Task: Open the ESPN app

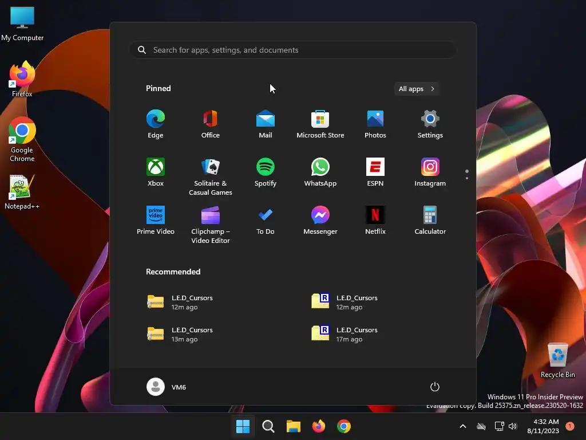Action: (375, 172)
